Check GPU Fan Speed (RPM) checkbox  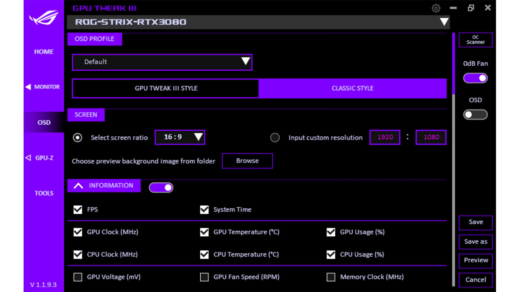coord(204,277)
